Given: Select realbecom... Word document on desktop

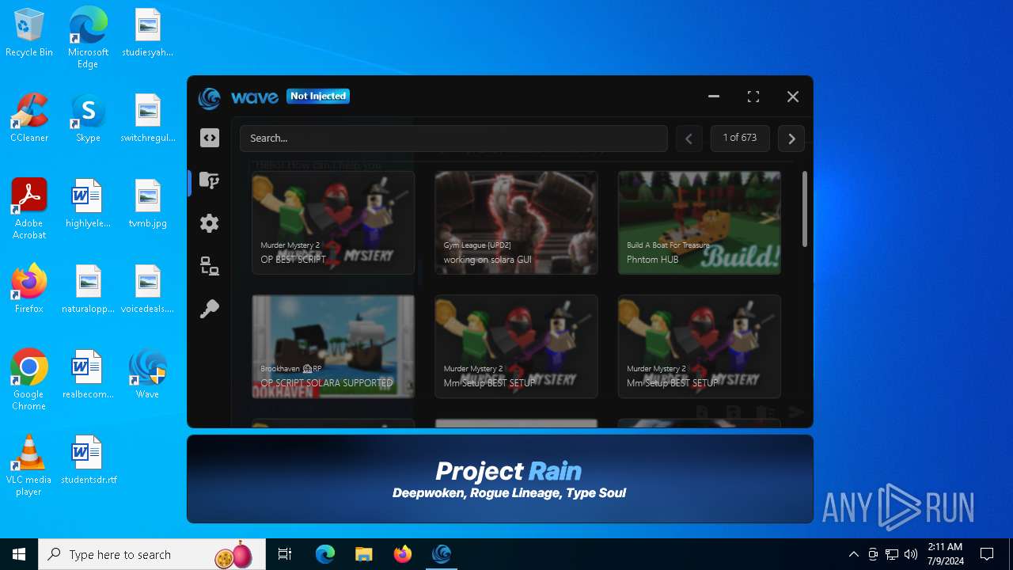Looking at the screenshot, I should click(88, 374).
